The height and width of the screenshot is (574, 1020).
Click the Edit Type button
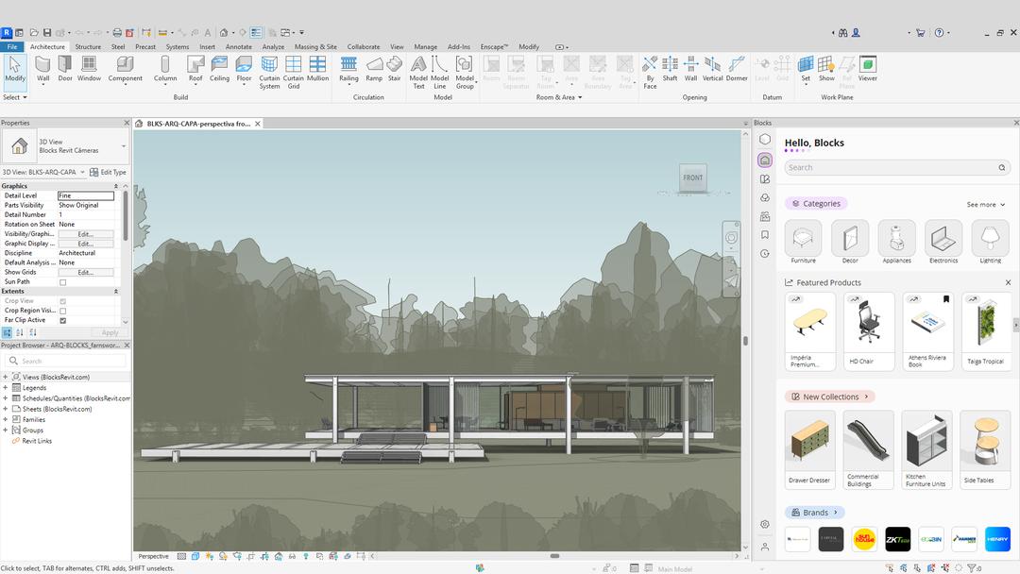[108, 173]
